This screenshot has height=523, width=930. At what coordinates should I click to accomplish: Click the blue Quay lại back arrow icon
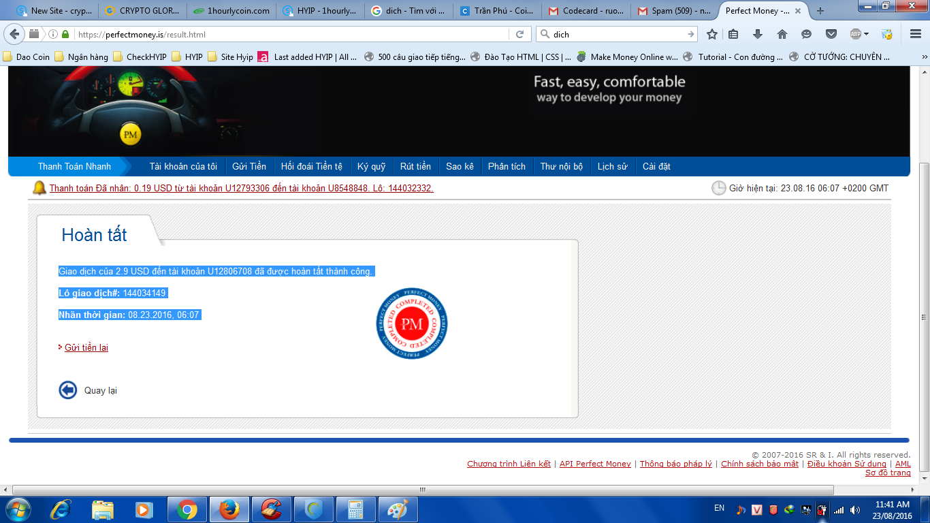(68, 390)
